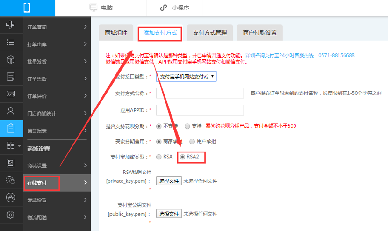Open the highlighted clipboard sidebar icon

point(11,128)
